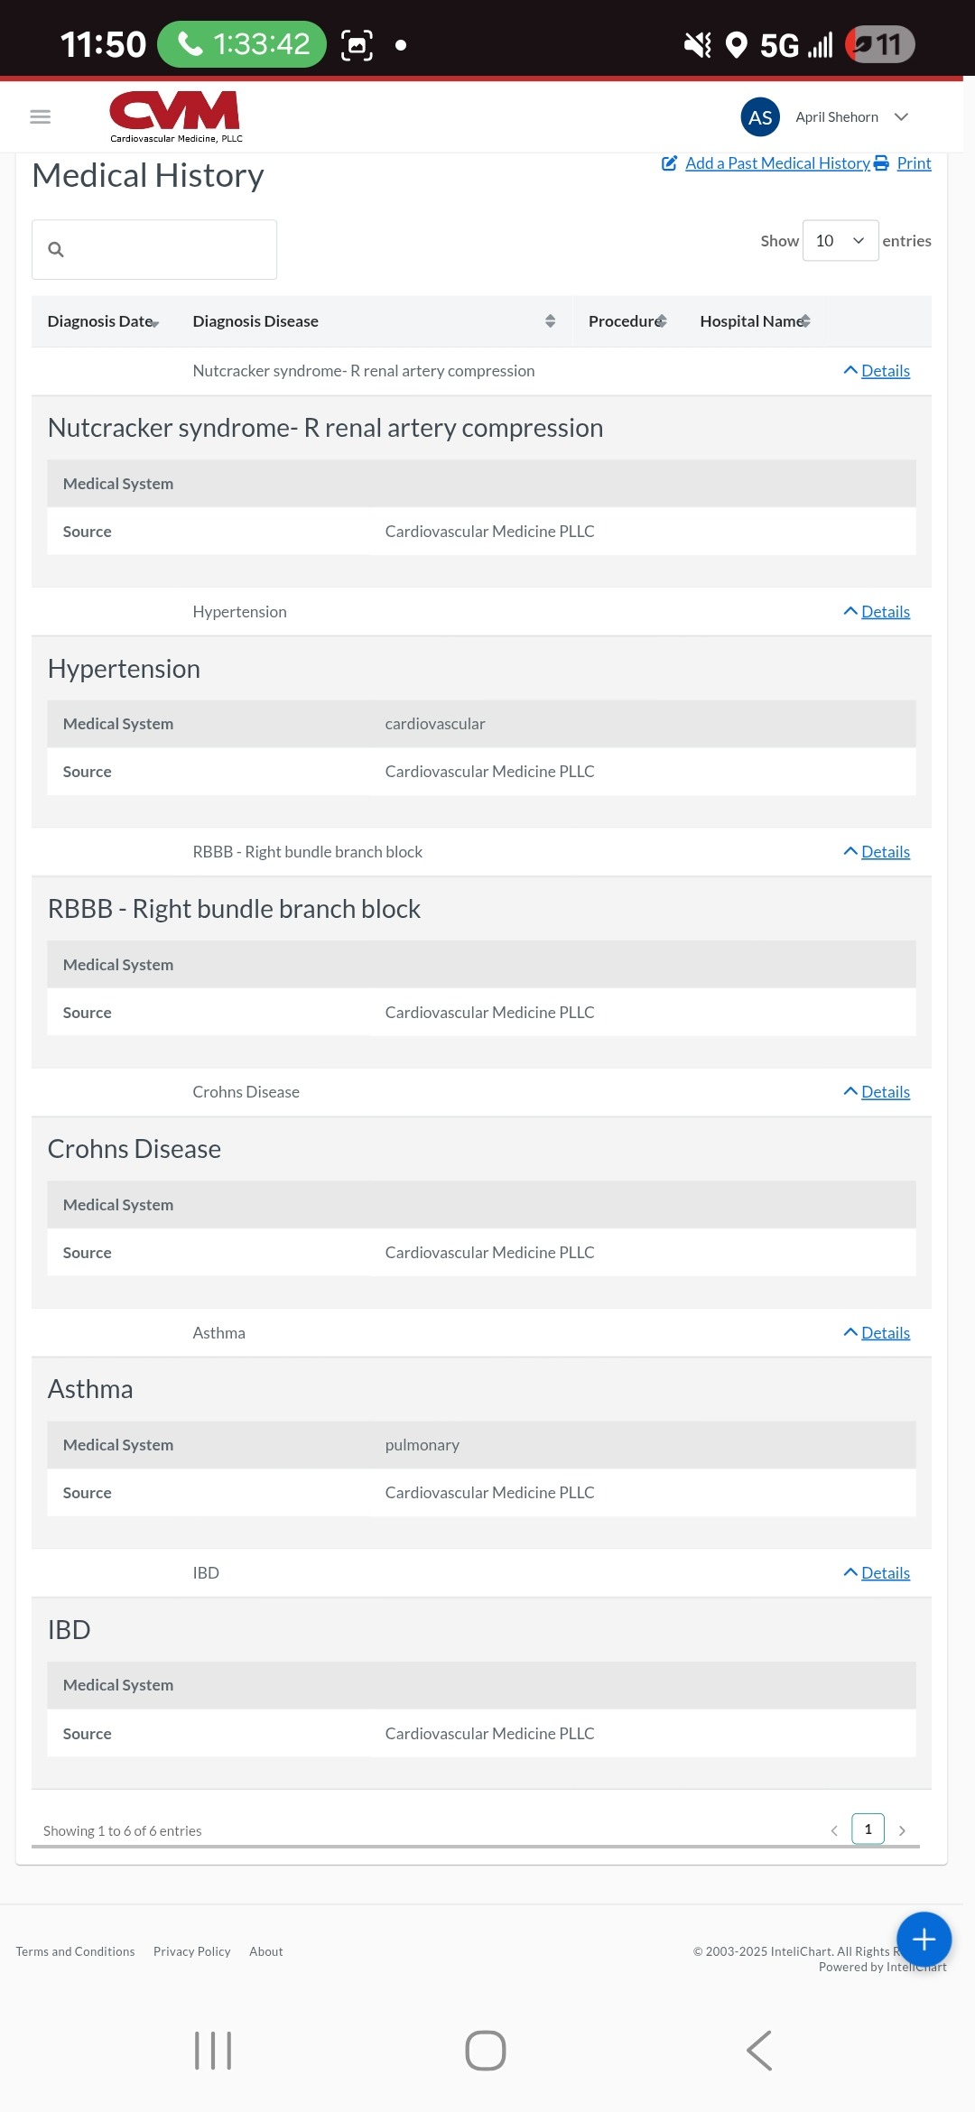Viewport: 975px width, 2112px height.
Task: Collapse Details for Asthma row
Action: (877, 1333)
